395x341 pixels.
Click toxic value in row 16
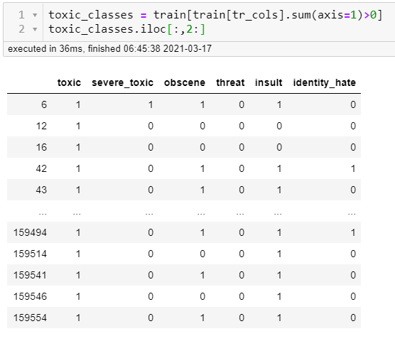(x=78, y=147)
